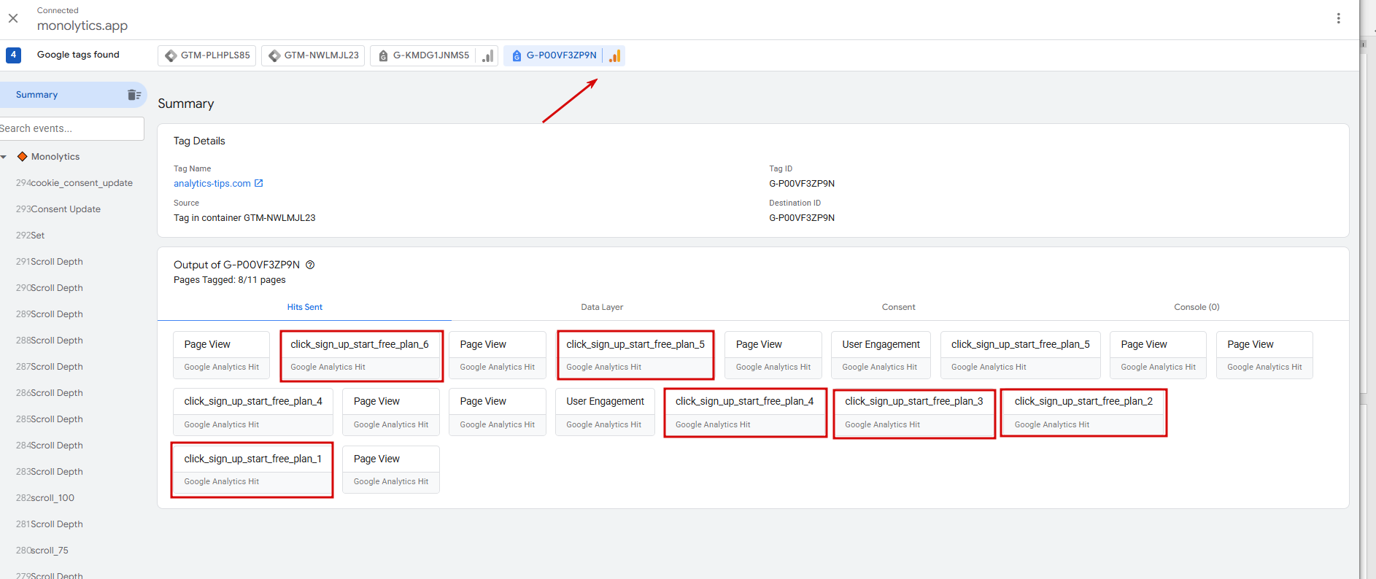The height and width of the screenshot is (579, 1376).
Task: Open external link icon next to analytics-tips.com
Action: [259, 183]
